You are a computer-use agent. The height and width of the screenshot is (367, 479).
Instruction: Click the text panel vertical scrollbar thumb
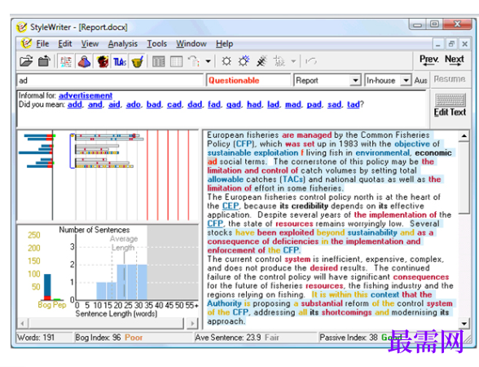[x=464, y=178]
